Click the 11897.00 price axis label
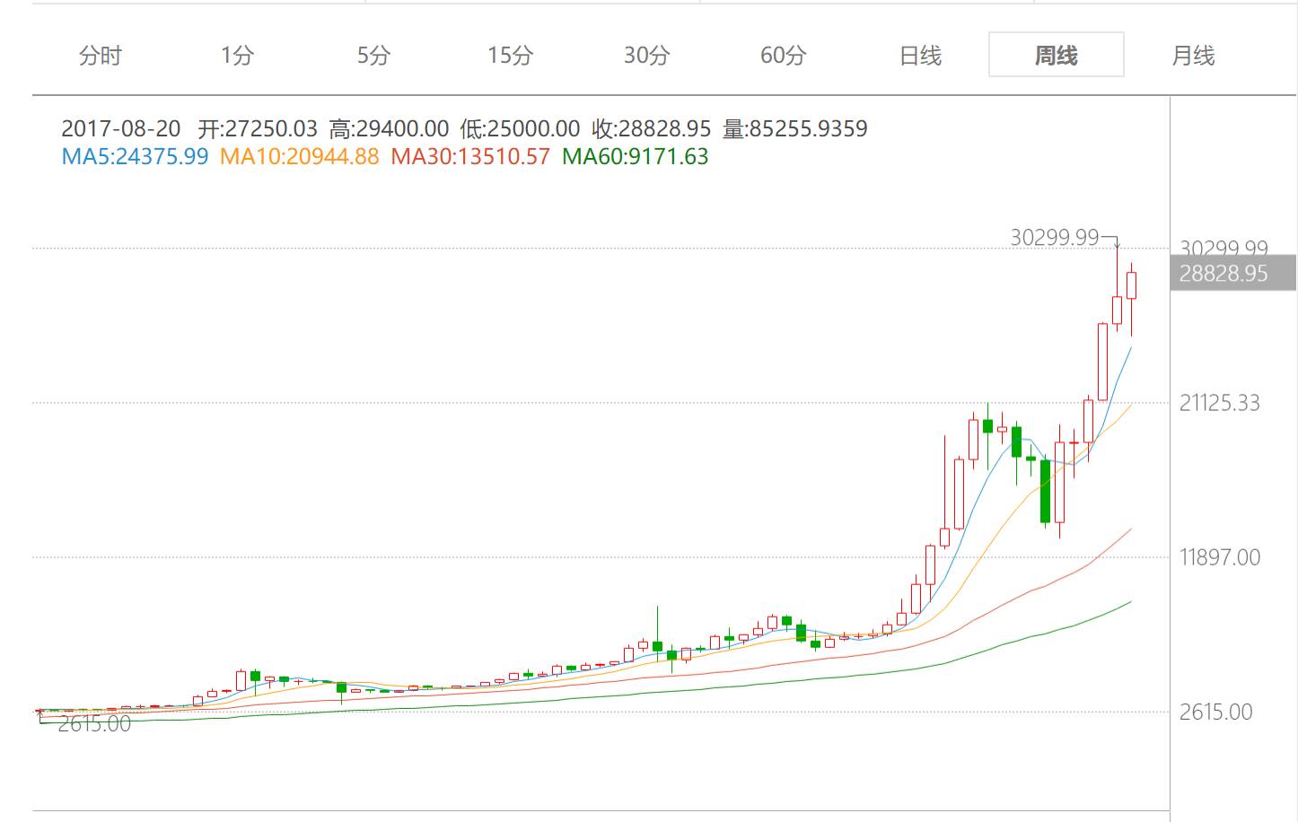This screenshot has height=822, width=1298. point(1219,557)
